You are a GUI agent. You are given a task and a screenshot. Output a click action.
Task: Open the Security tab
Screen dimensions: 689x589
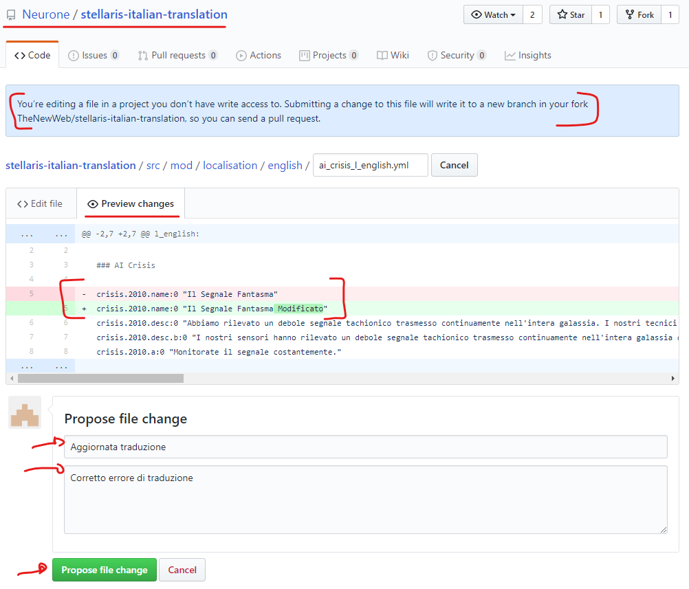pos(457,56)
